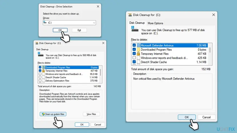Image resolution: width=237 pixels, height=133 pixels.
Task: Check DirectX Shader Cache in left window
Action: pyautogui.click(x=40, y=77)
